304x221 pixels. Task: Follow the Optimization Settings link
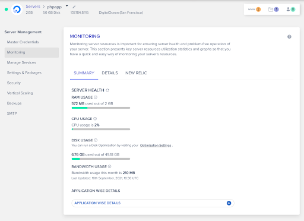(x=156, y=146)
